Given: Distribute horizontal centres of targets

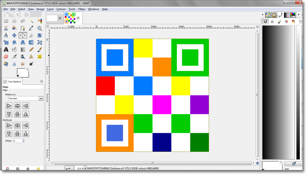Looking at the screenshot, I should [17, 125].
